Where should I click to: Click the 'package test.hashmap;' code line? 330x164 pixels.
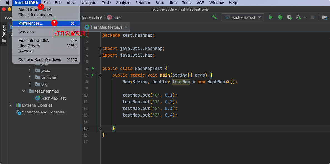coord(129,35)
